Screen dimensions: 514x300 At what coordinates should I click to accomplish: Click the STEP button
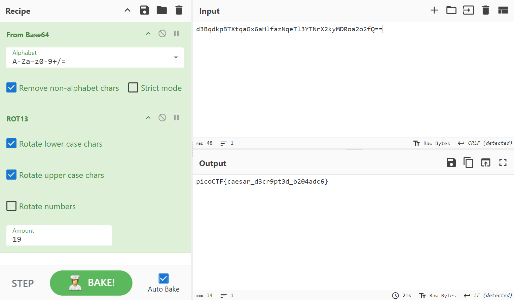[23, 284]
